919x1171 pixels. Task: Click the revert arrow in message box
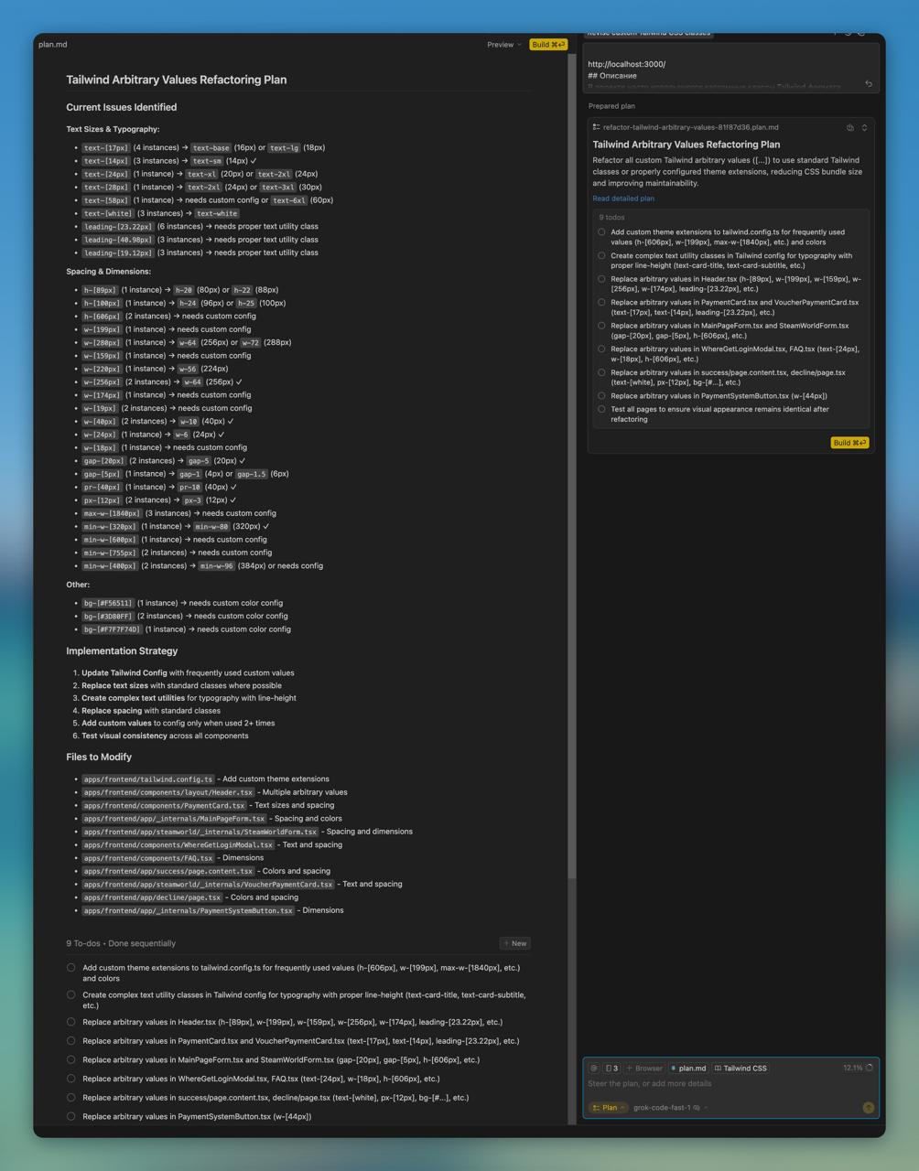tap(869, 84)
